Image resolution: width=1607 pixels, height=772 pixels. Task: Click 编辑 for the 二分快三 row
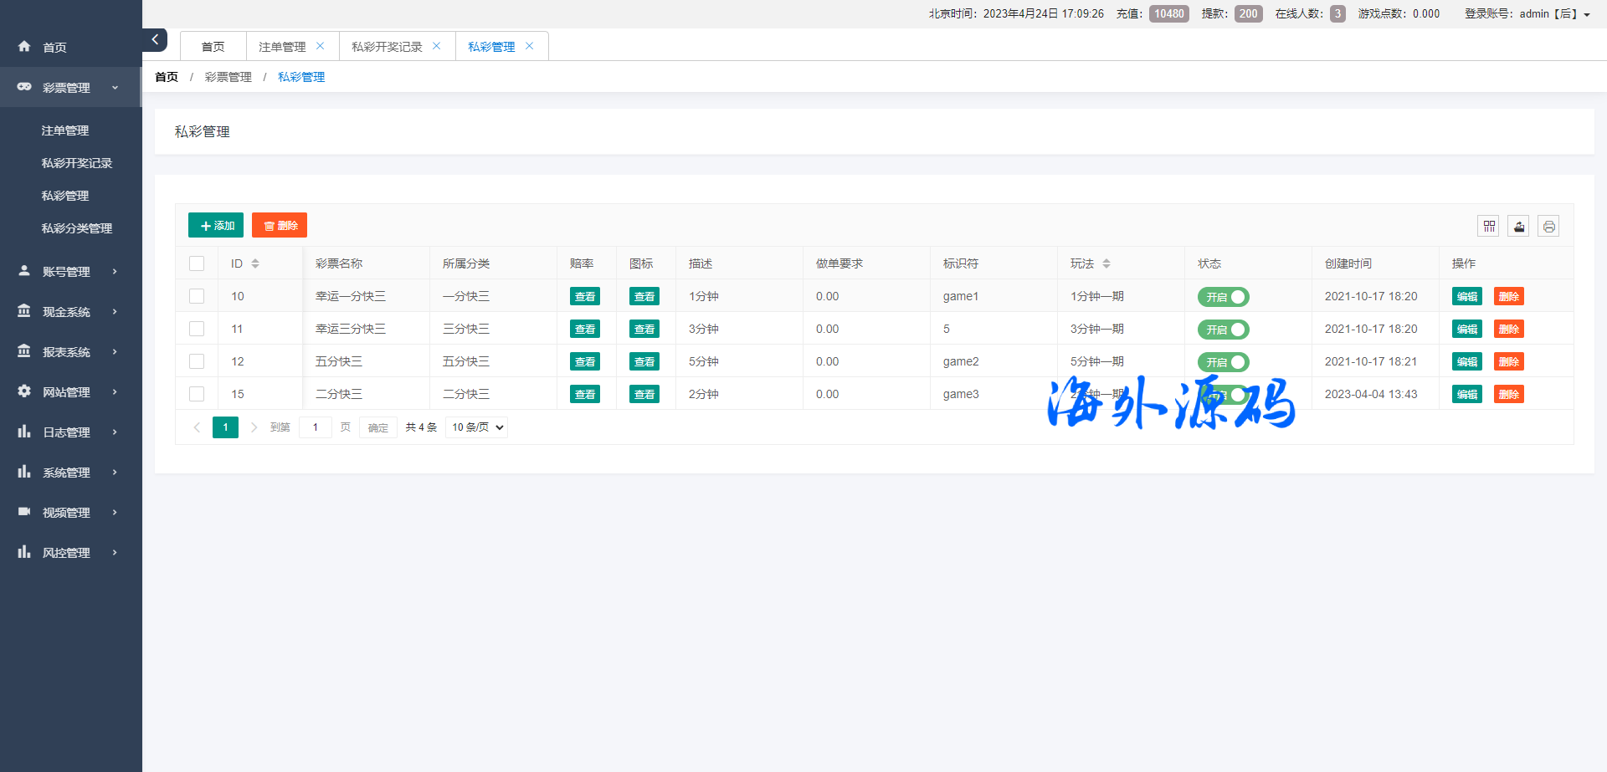click(1466, 395)
